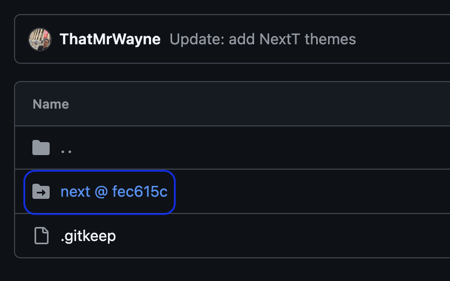Open the 'next' submodule link

coord(76,192)
